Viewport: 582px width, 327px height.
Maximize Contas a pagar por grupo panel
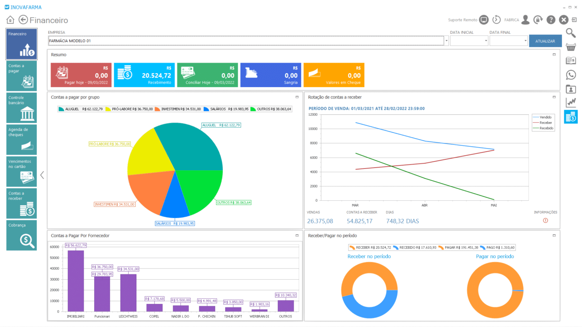(x=297, y=97)
